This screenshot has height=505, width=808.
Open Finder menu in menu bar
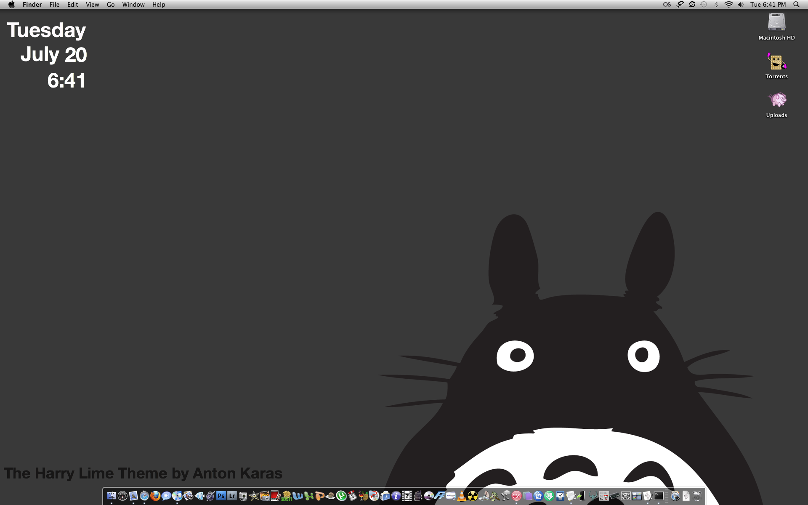[x=32, y=5]
